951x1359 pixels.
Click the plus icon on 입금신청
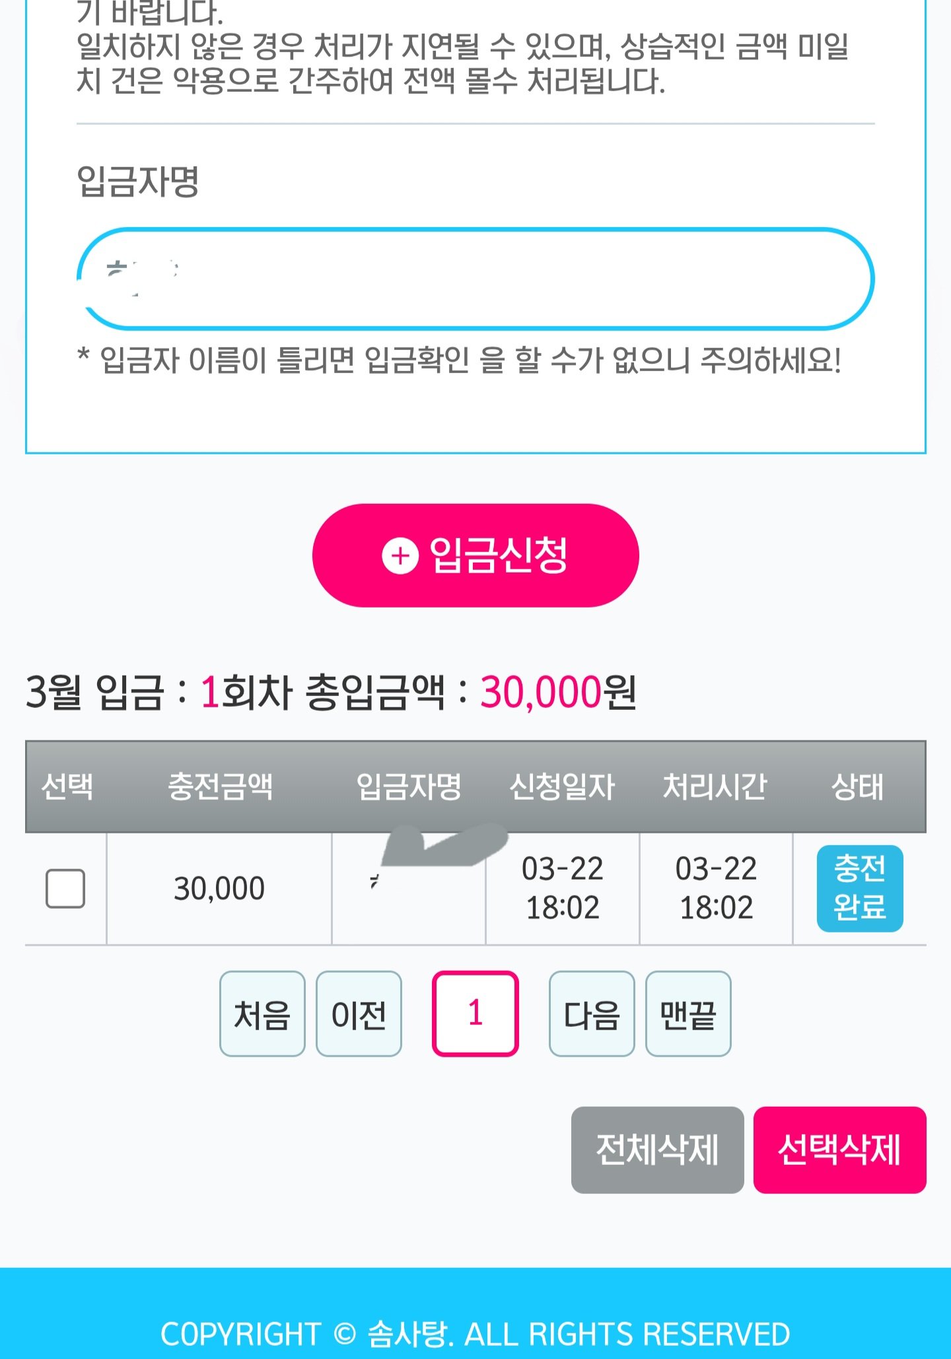pos(400,556)
